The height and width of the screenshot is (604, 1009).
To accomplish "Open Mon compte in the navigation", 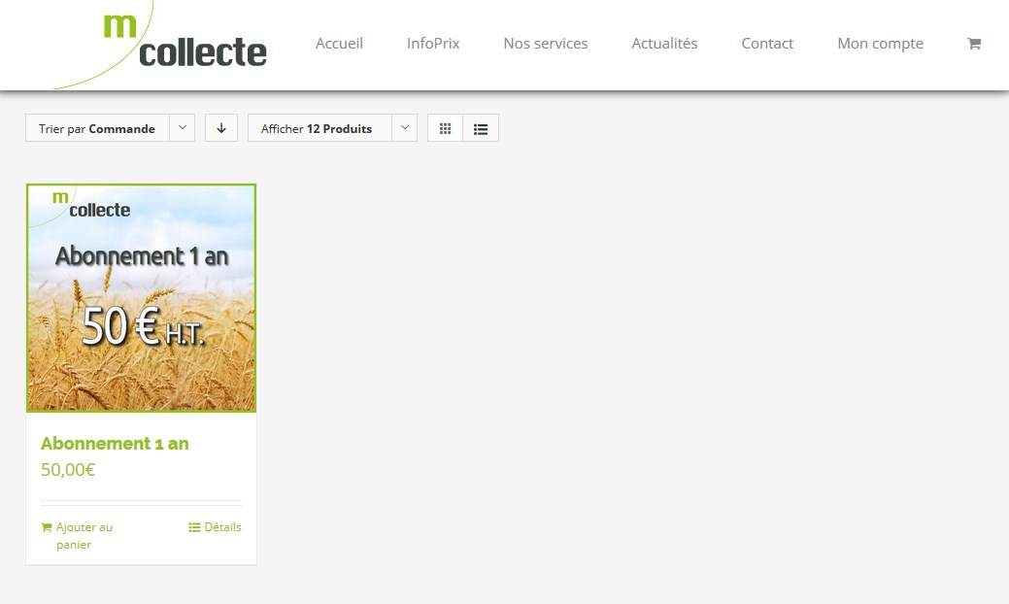I will coord(880,44).
